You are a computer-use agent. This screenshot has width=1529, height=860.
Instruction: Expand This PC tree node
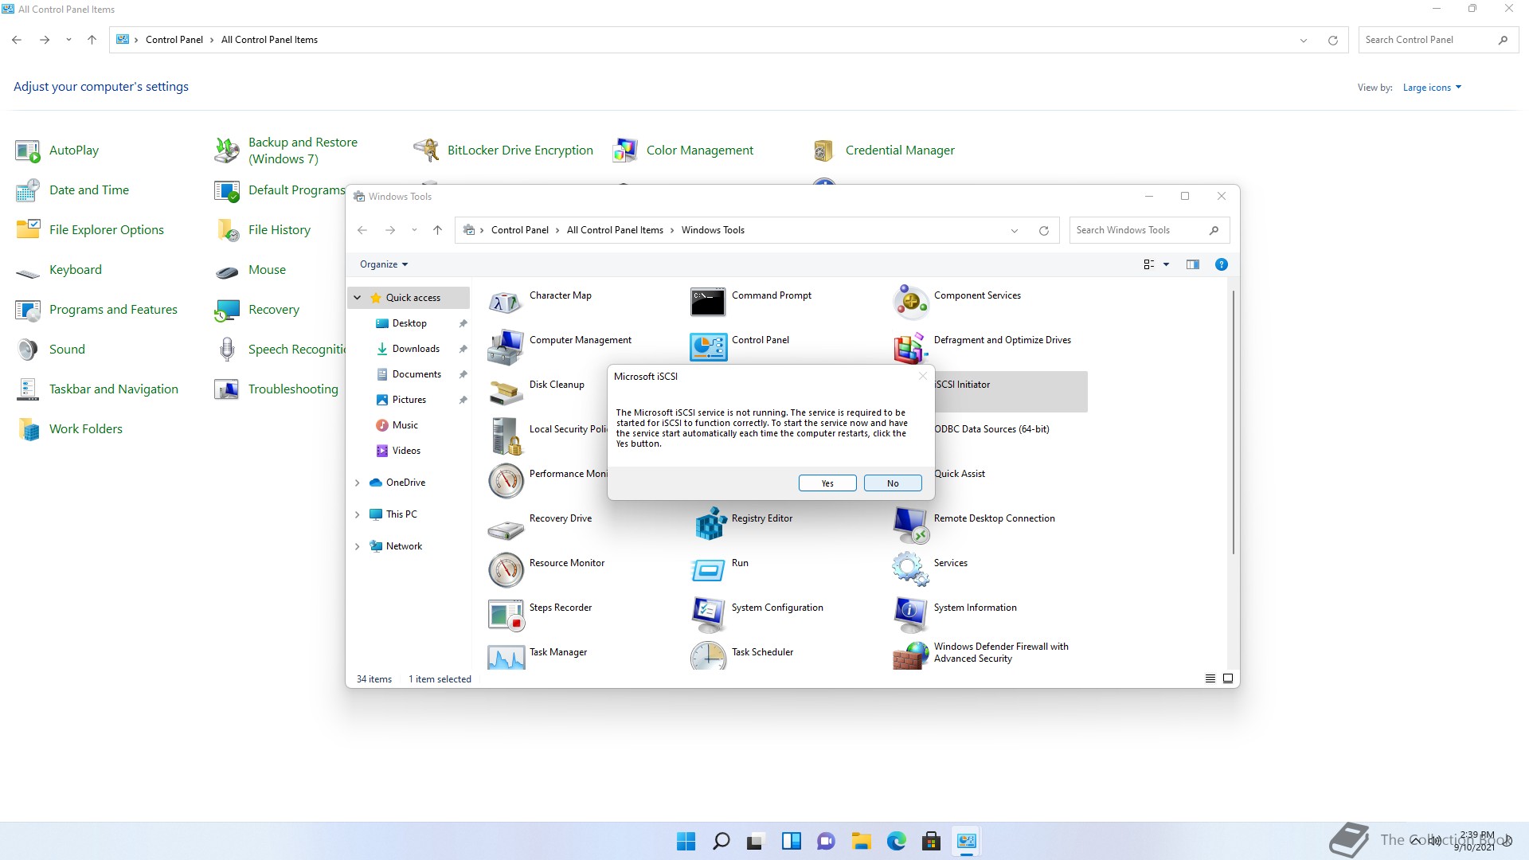[358, 514]
